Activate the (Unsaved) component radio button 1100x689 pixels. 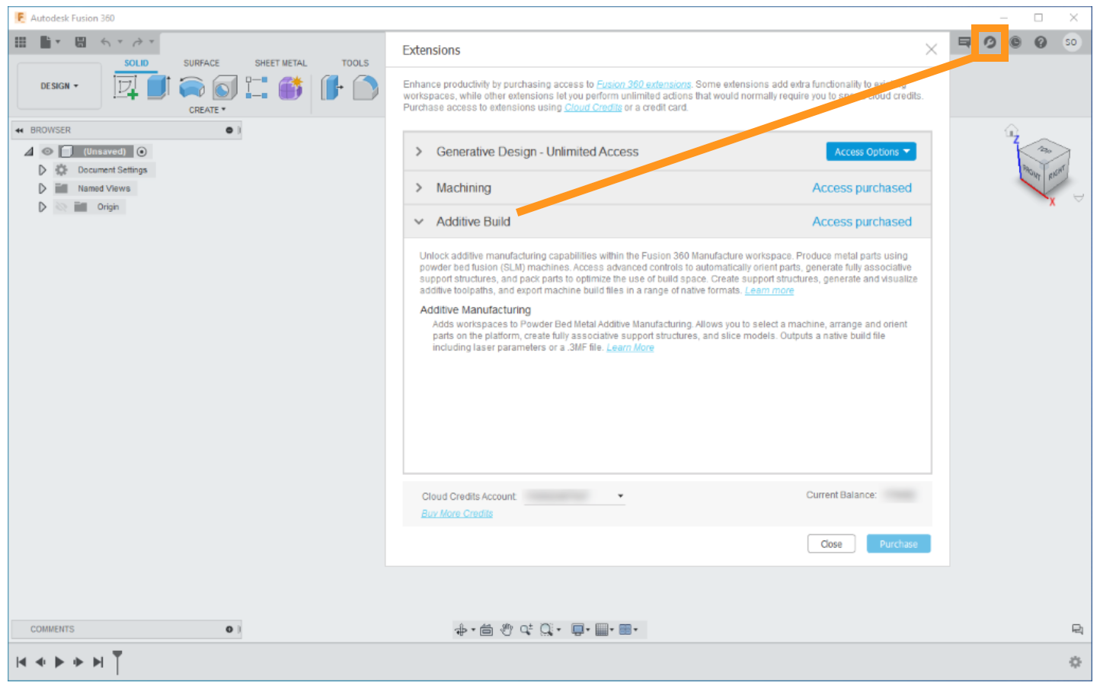point(142,152)
